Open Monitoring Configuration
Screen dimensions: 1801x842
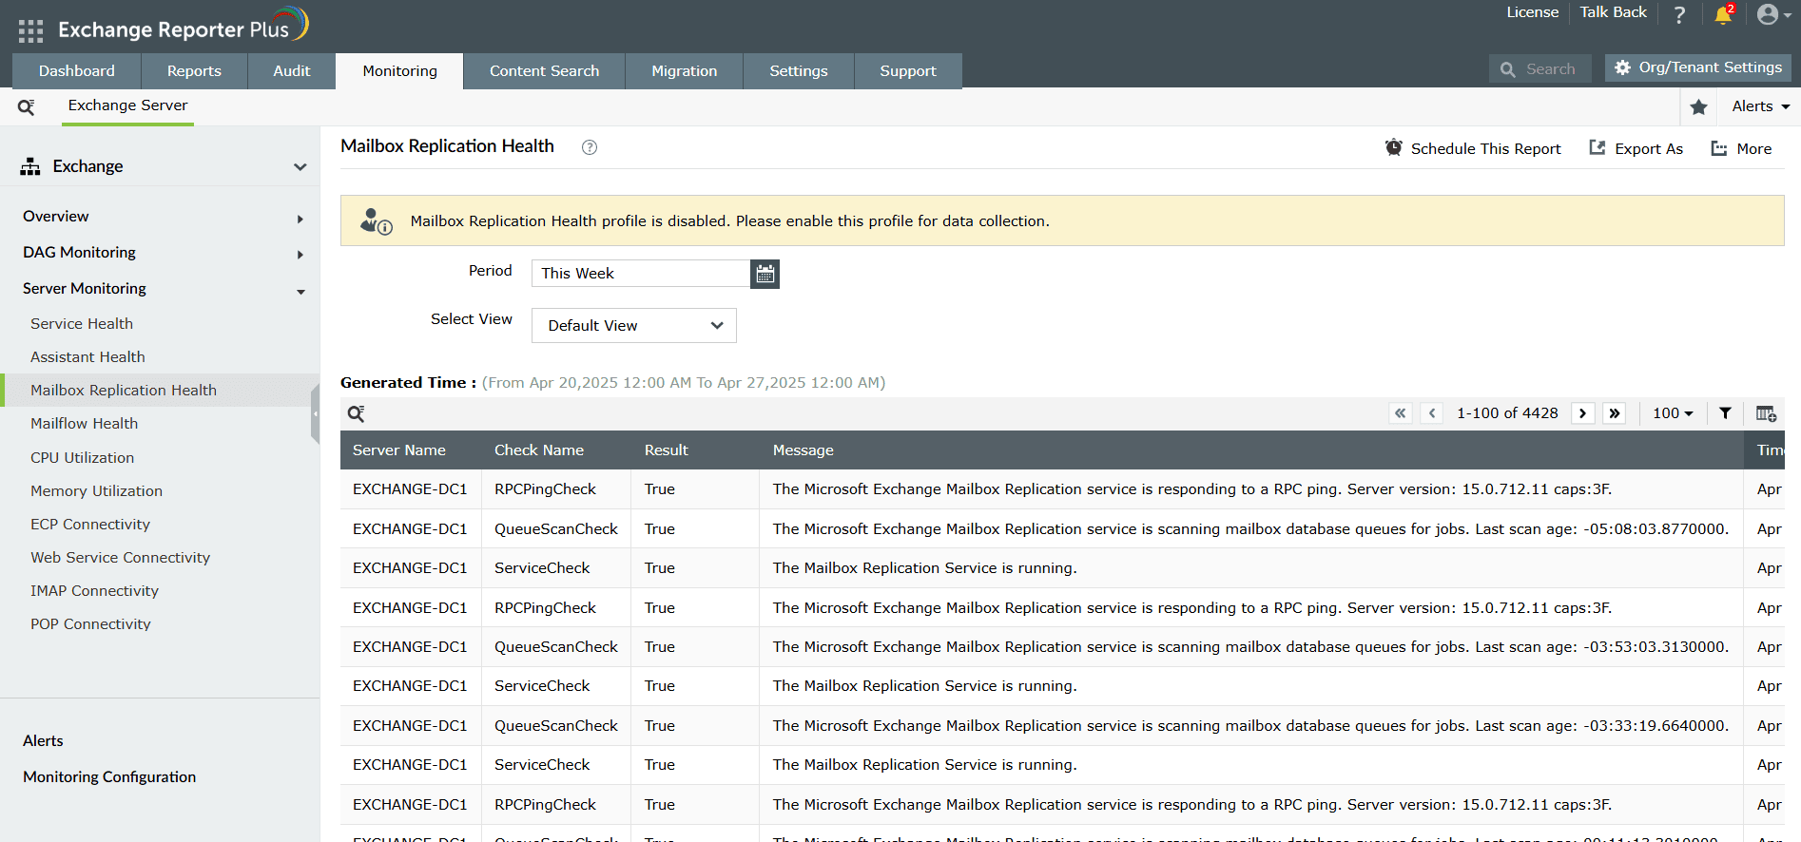tap(109, 777)
